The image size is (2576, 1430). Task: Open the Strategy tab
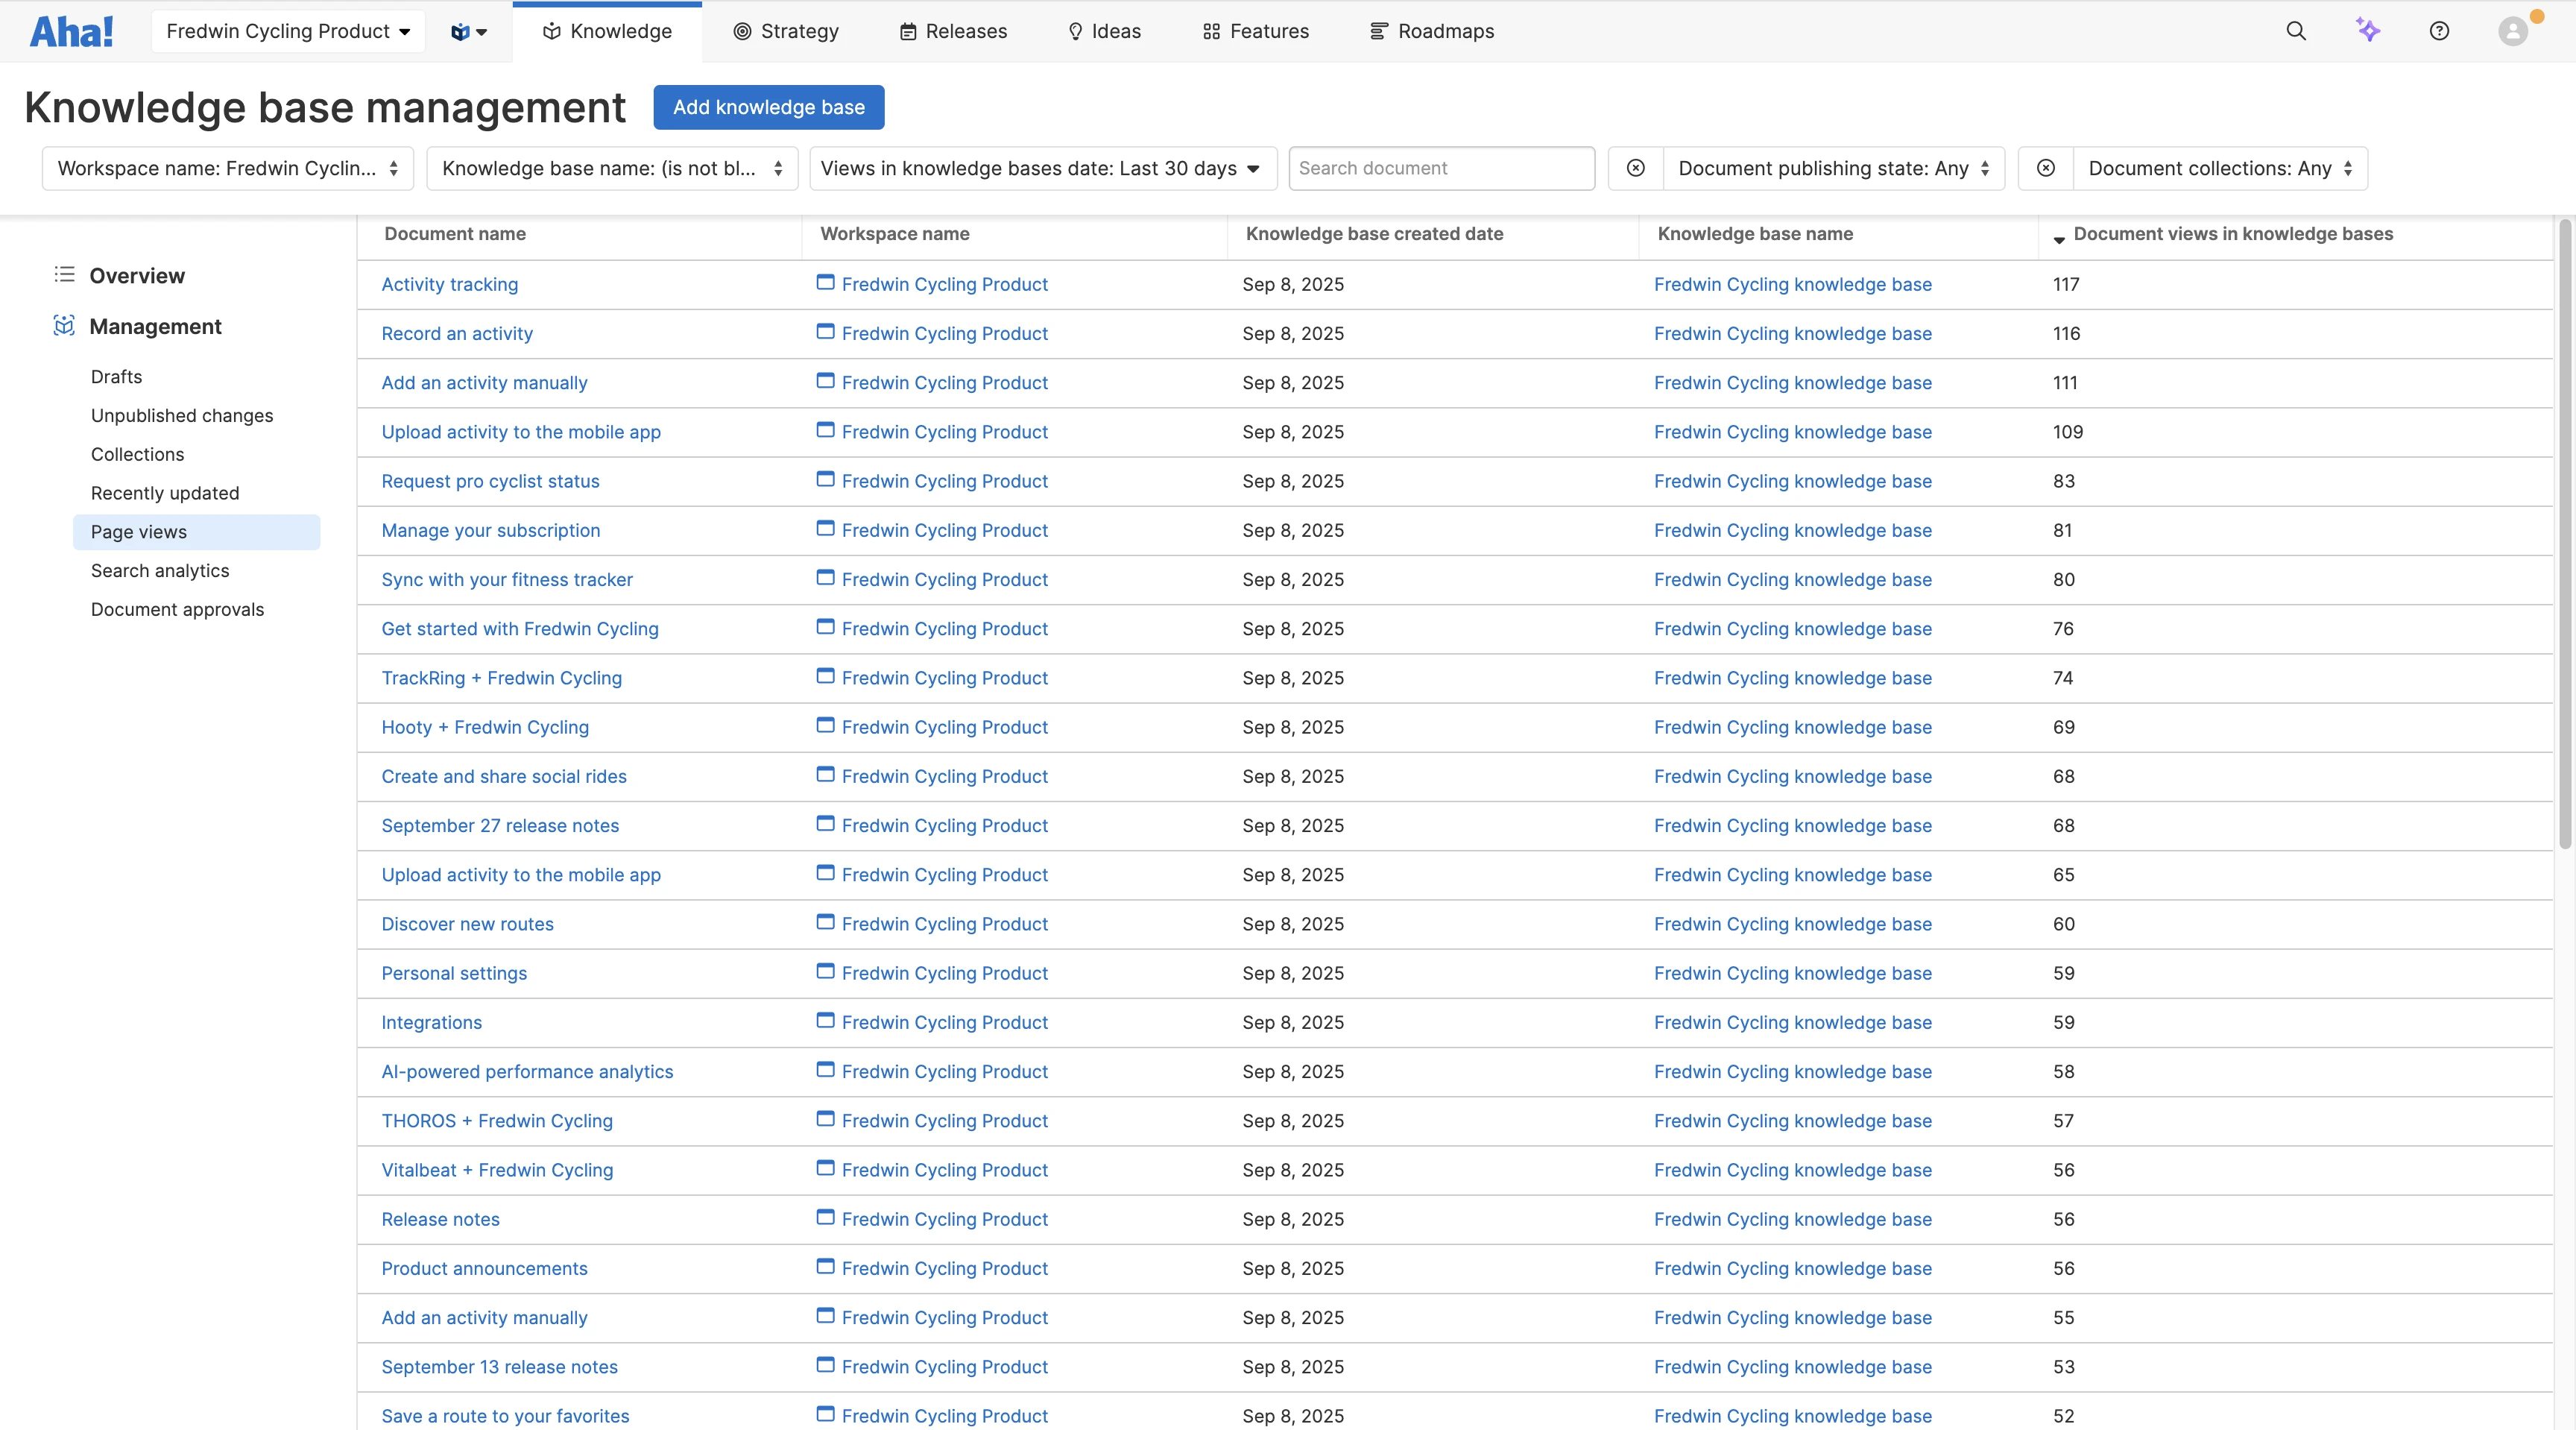[786, 31]
